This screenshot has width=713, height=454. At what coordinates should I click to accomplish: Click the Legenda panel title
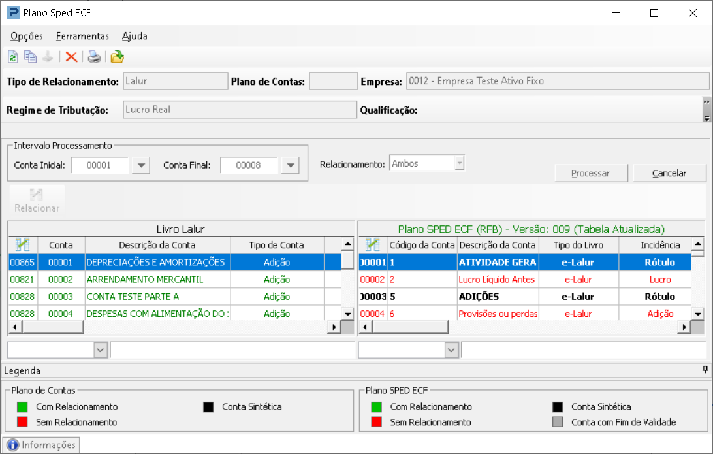[22, 371]
